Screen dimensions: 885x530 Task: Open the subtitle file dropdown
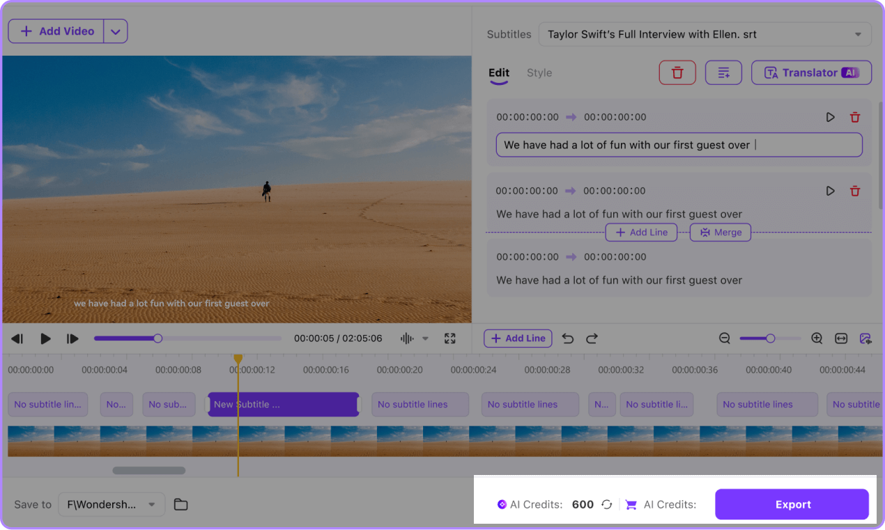[858, 34]
